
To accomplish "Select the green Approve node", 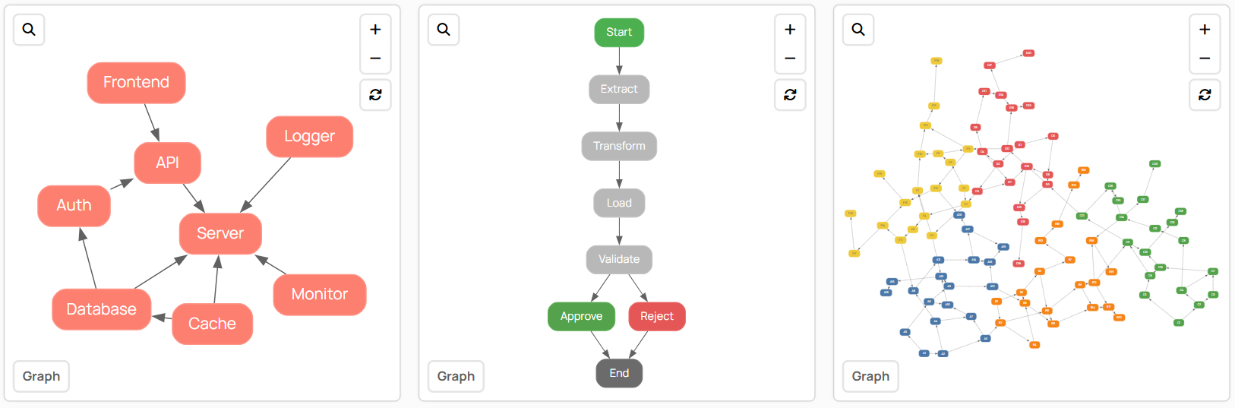I will coord(581,316).
